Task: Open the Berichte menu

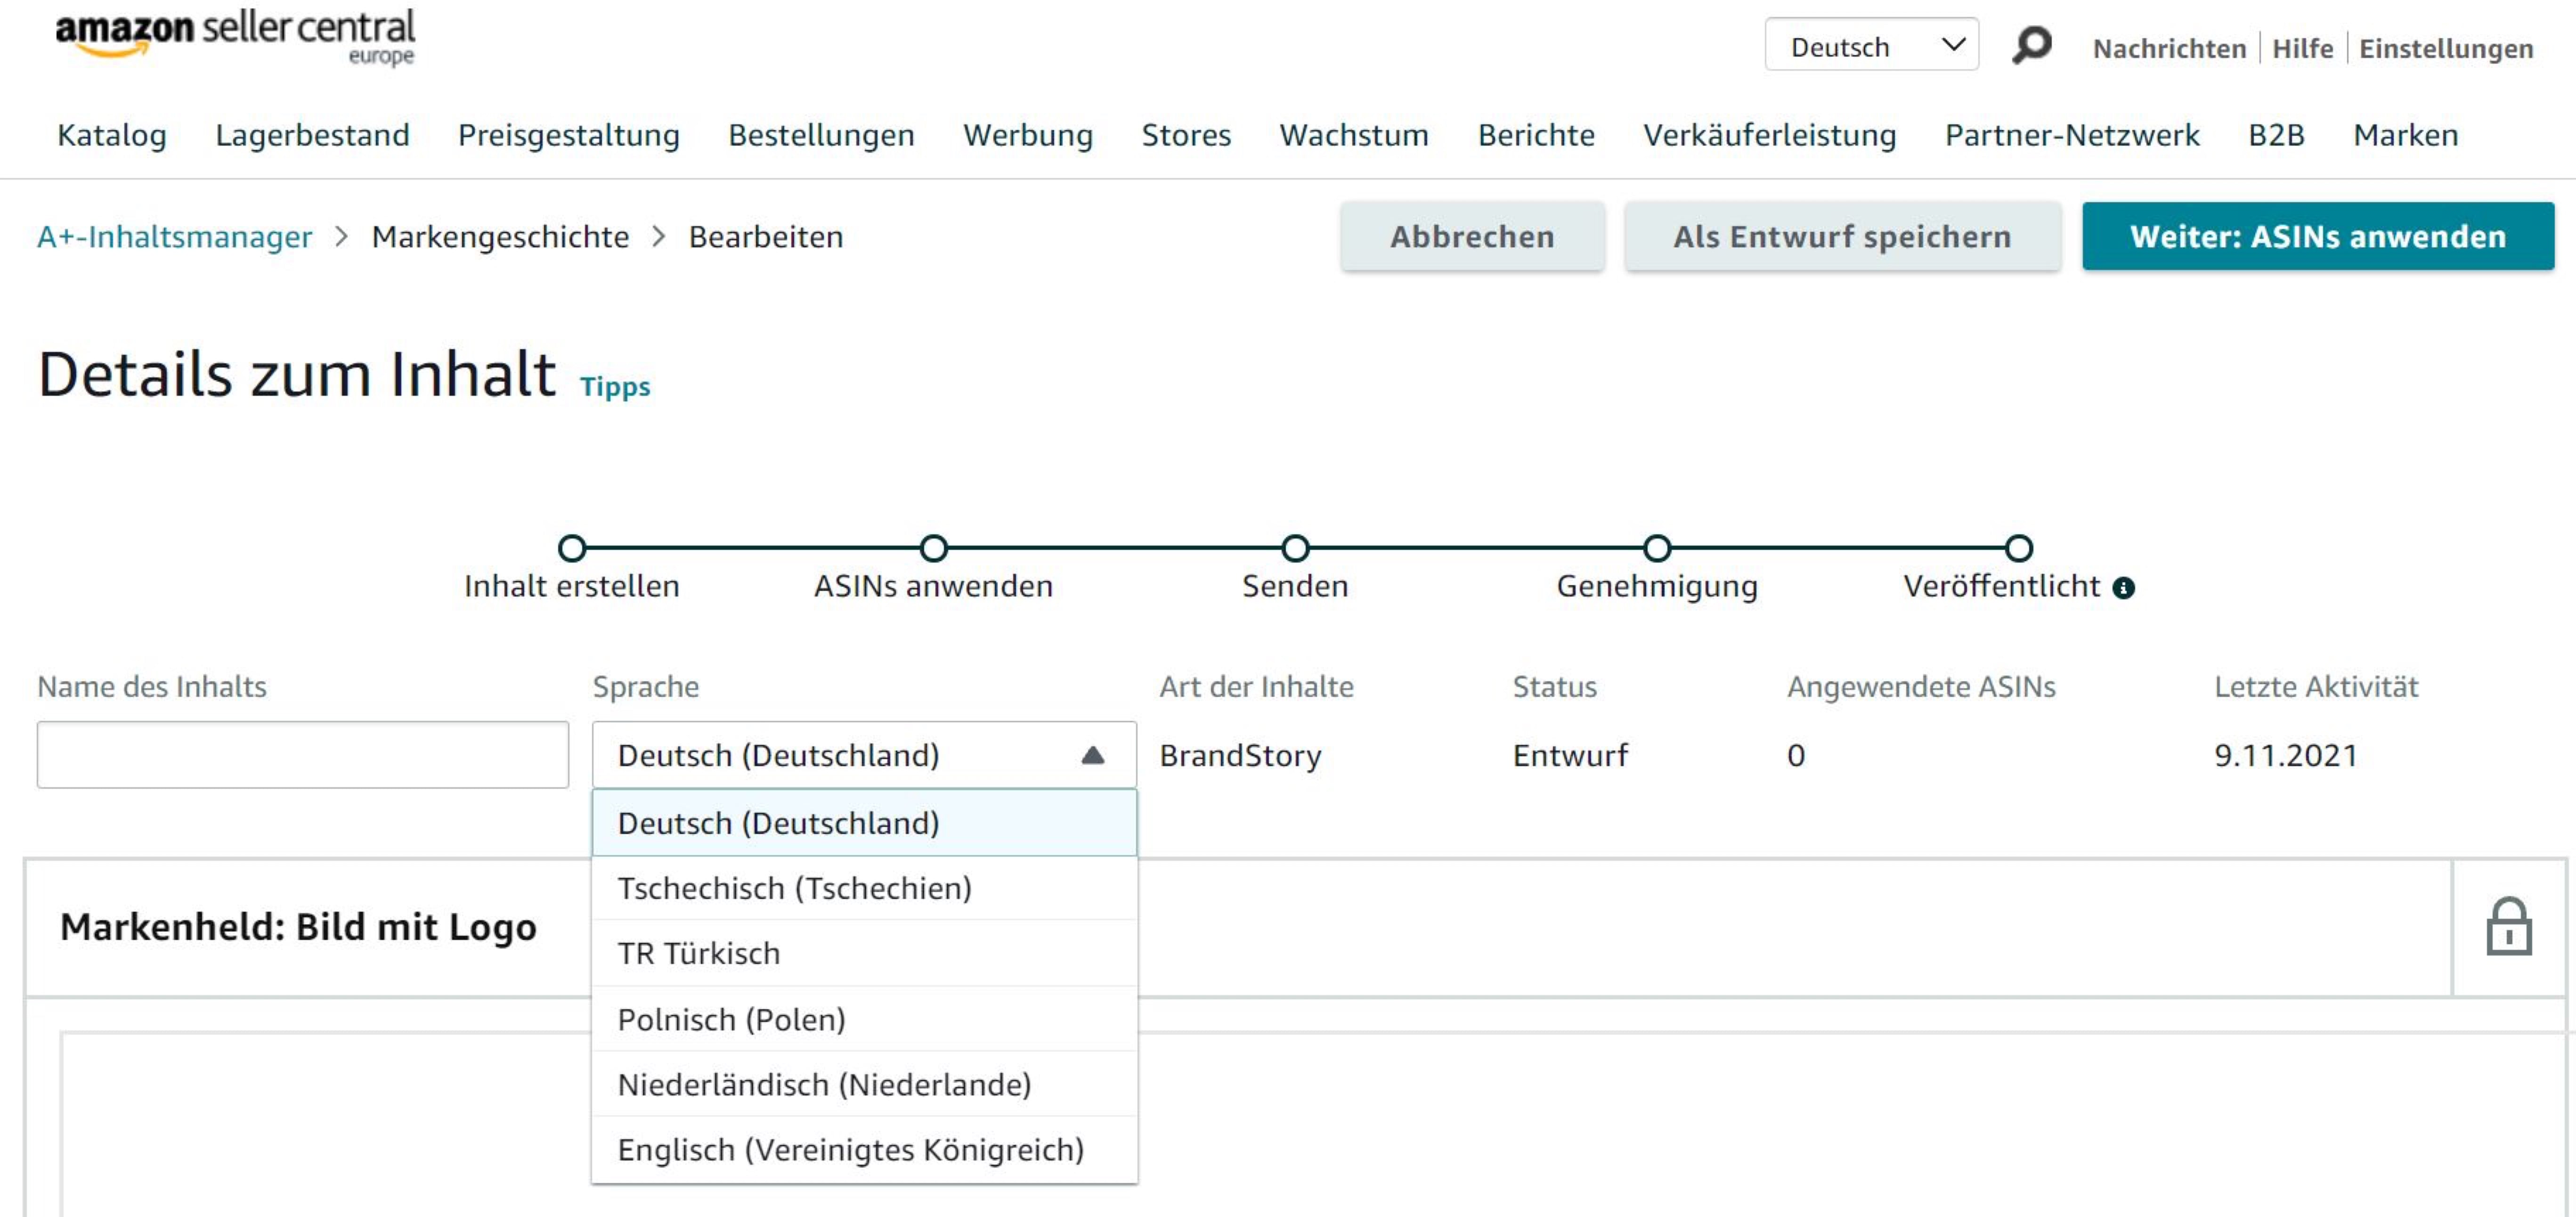Action: point(1536,135)
